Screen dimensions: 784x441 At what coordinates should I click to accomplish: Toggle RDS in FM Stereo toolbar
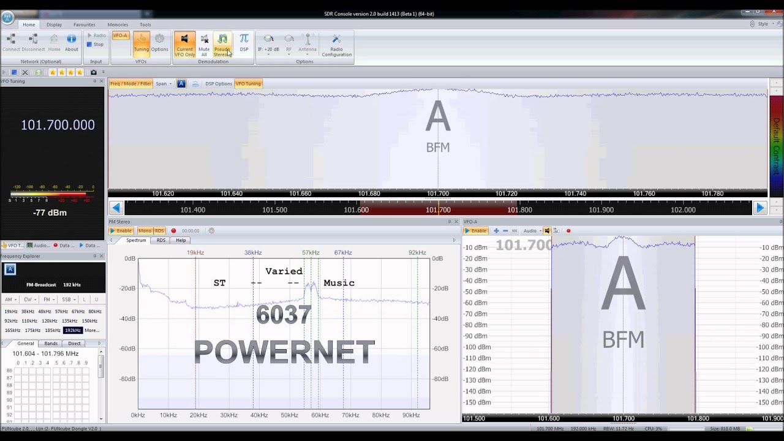159,231
